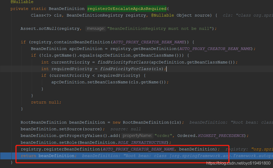Click 'int currentPriority' variable declaration
This screenshot has height=168, width=273.
point(65,62)
